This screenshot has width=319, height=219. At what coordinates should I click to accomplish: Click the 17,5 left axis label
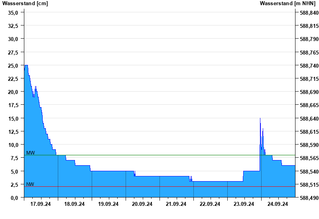tap(13, 105)
